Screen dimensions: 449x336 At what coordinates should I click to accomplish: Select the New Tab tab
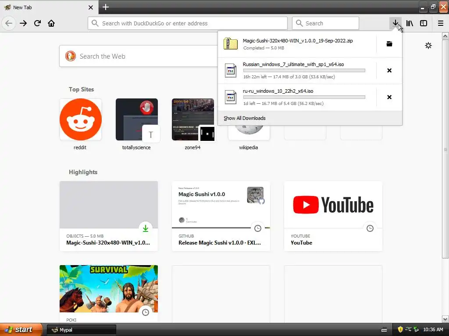pos(49,7)
